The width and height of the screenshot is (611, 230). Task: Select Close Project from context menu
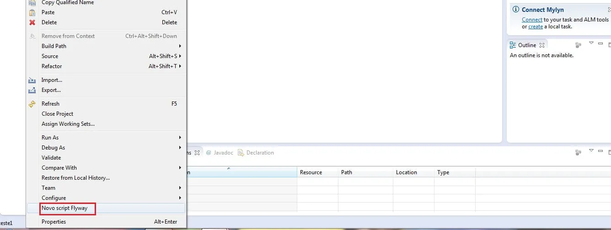click(x=106, y=114)
